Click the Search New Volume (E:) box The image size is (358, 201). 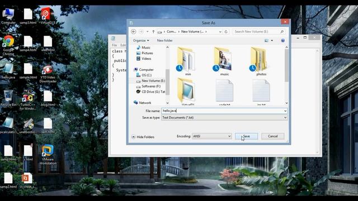coord(259,32)
